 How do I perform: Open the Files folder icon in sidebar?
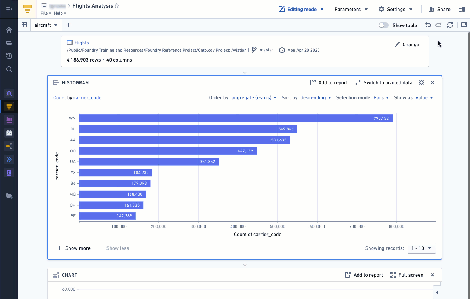[9, 43]
